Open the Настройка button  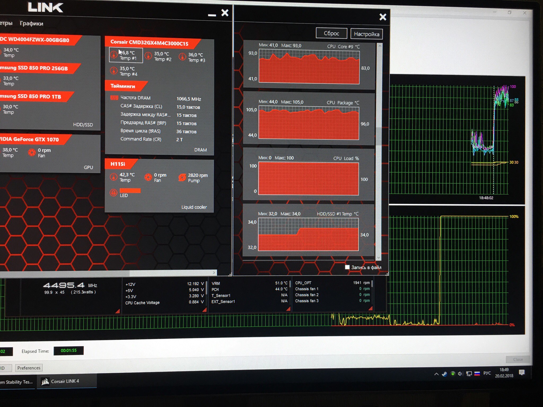(x=366, y=34)
